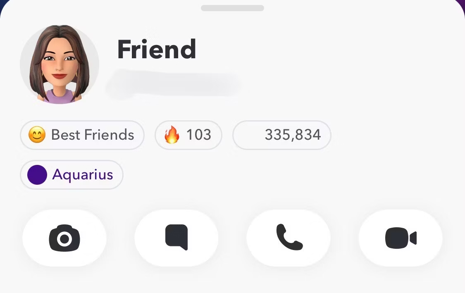Tap the speech bubble tail on chat icon
465x293 pixels.
pyautogui.click(x=185, y=247)
